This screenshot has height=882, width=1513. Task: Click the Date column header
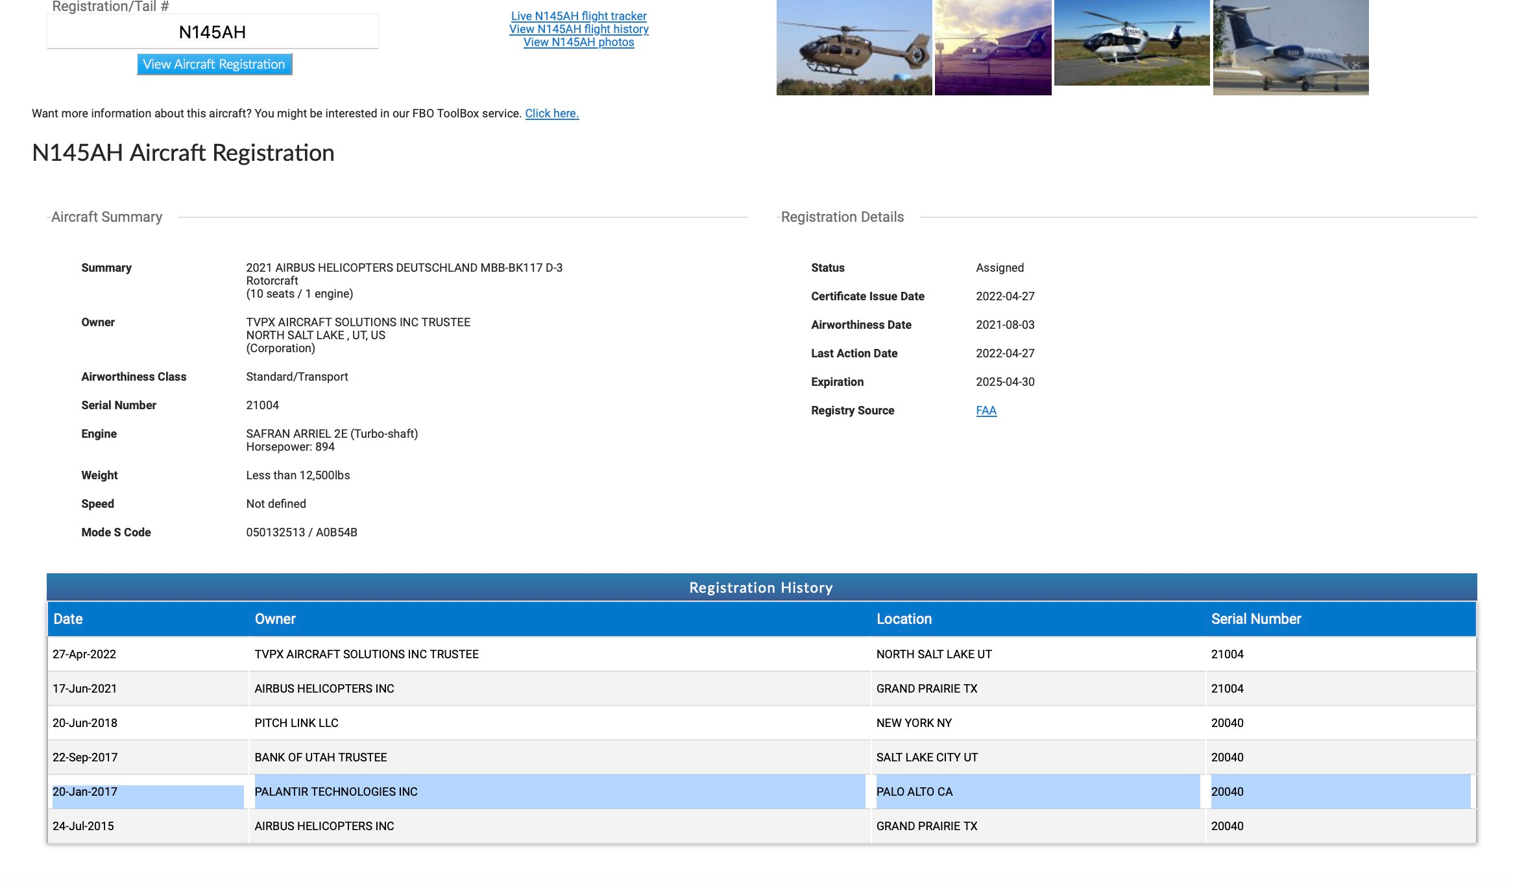68,619
